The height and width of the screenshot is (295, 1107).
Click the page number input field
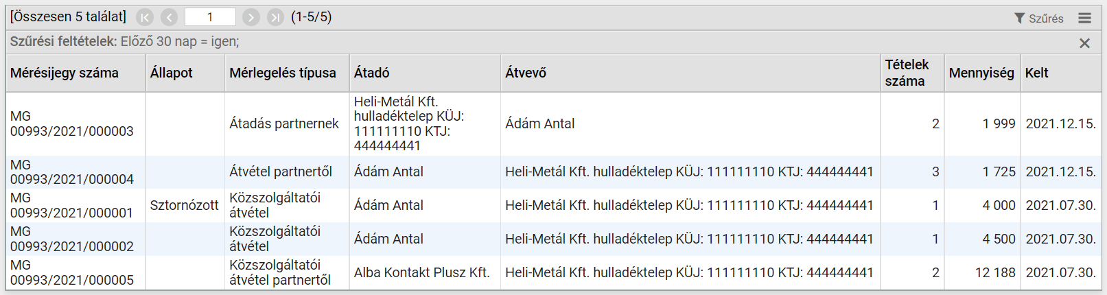210,17
